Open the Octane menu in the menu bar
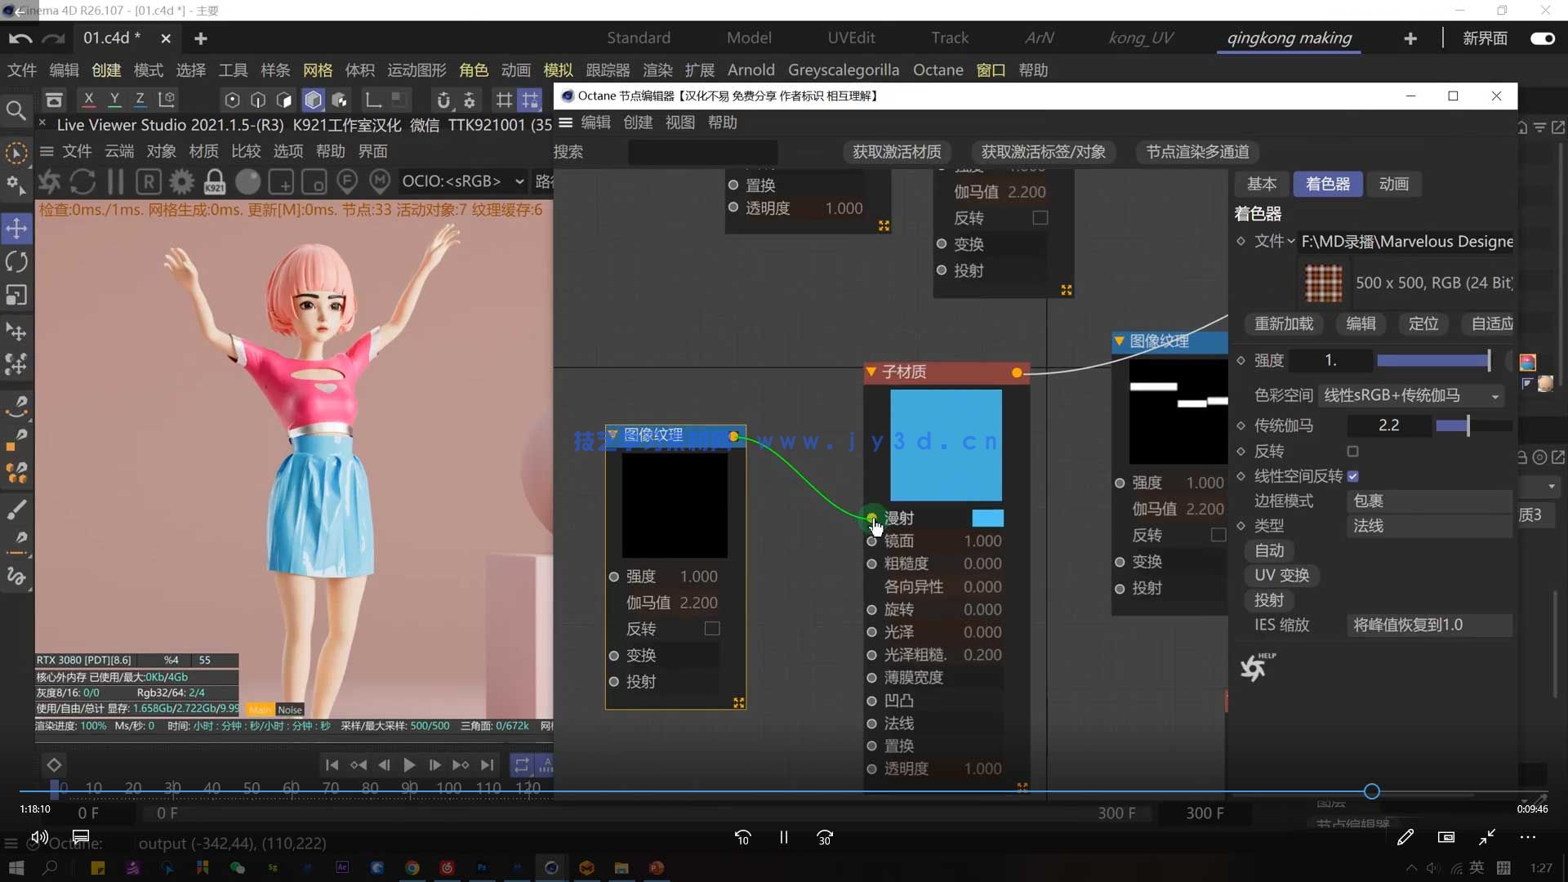This screenshot has width=1568, height=882. tap(938, 70)
